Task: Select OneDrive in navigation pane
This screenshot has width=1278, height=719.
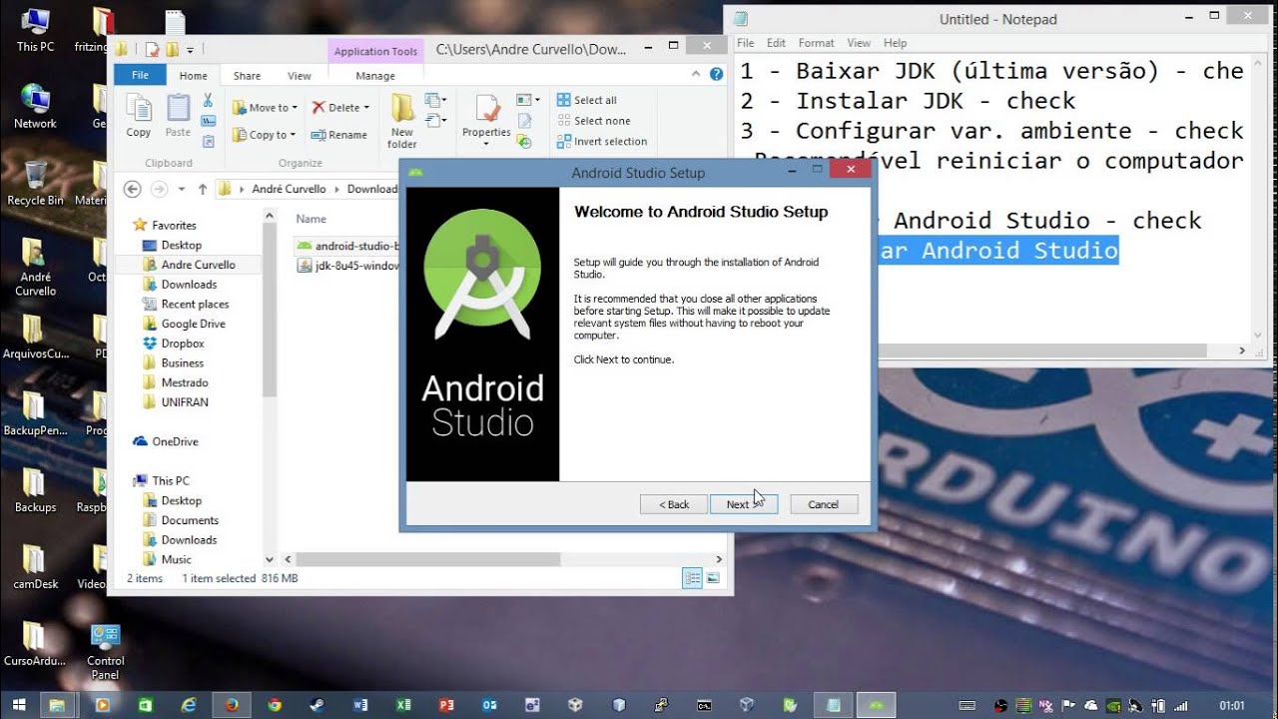Action: (x=166, y=441)
